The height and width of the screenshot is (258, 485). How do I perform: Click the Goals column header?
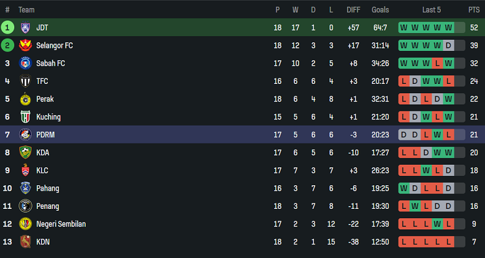pyautogui.click(x=380, y=10)
